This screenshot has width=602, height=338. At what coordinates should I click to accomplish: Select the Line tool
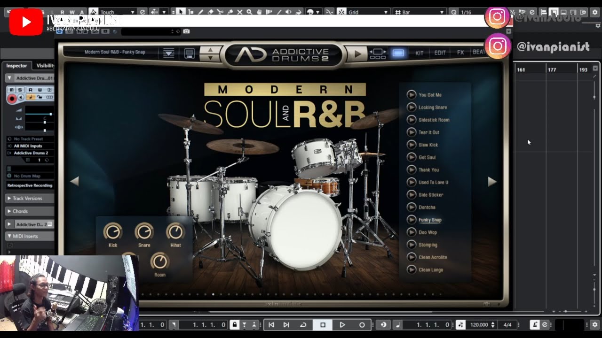pyautogui.click(x=279, y=12)
